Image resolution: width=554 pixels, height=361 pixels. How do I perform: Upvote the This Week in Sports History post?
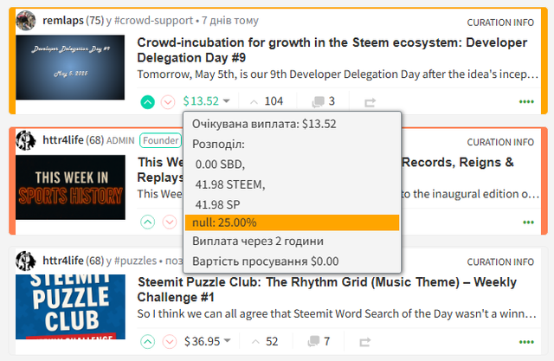click(x=148, y=222)
